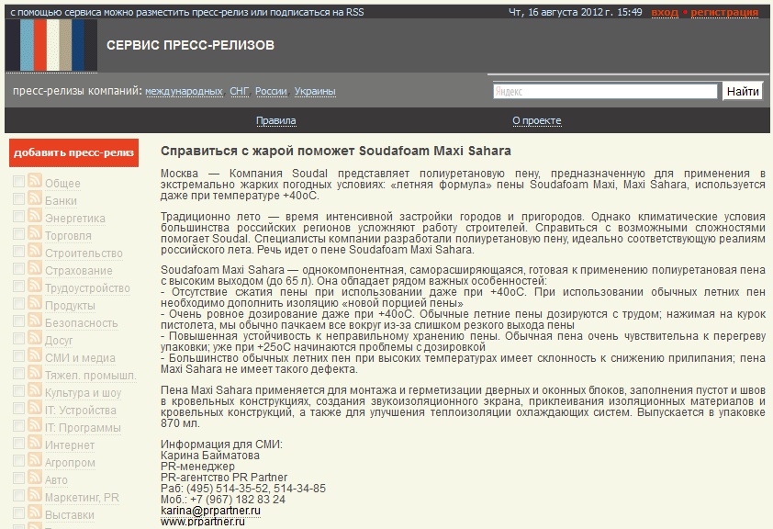Tick the Продукты checkbox
Viewport: 773px width, 529px height.
(18, 304)
